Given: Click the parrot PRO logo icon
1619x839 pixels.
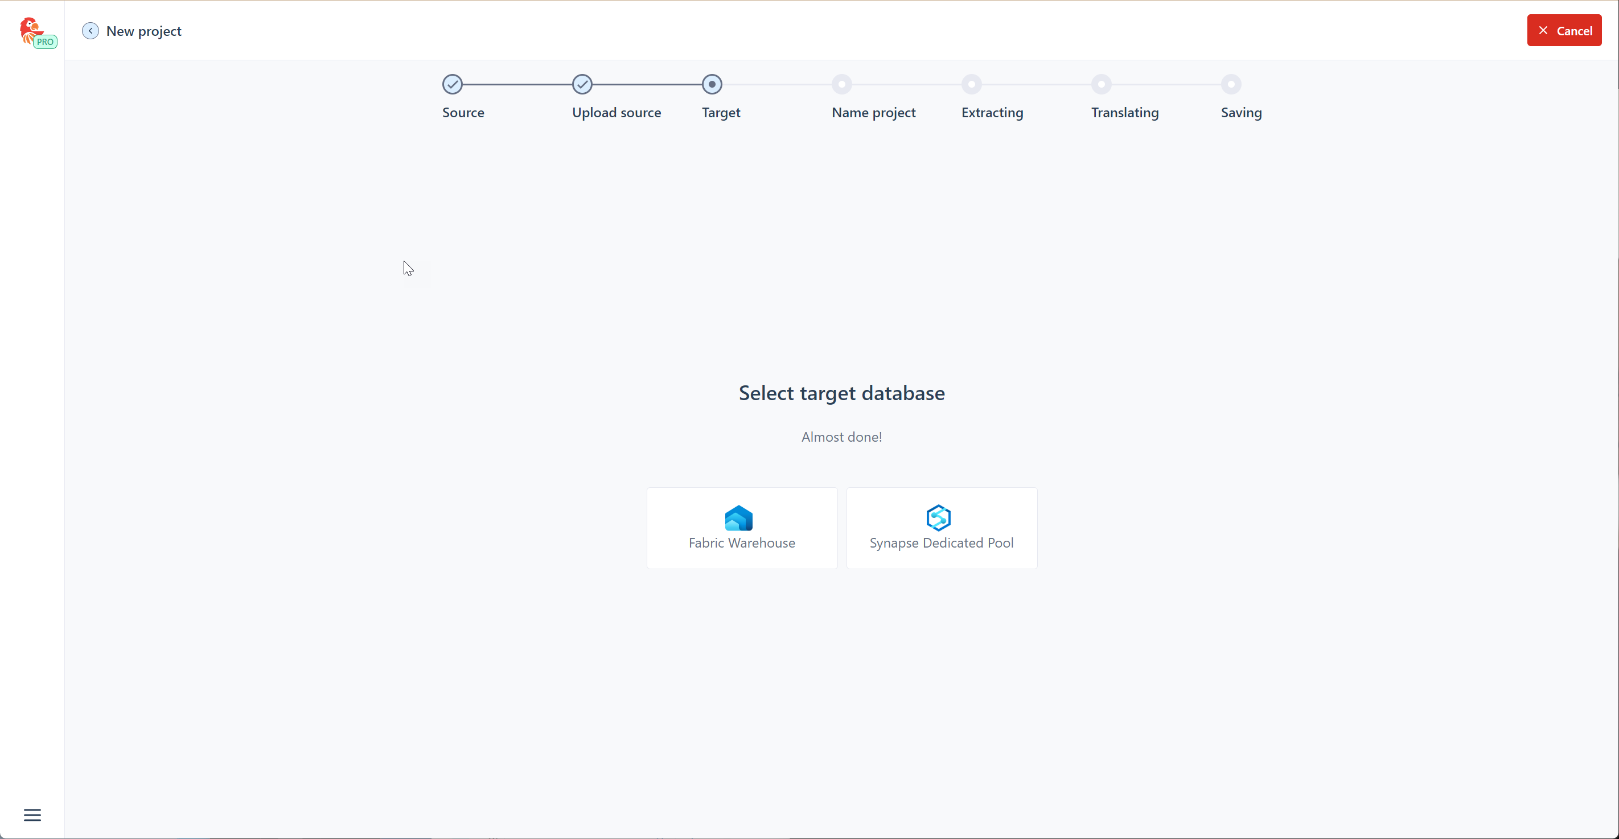Looking at the screenshot, I should (x=36, y=31).
